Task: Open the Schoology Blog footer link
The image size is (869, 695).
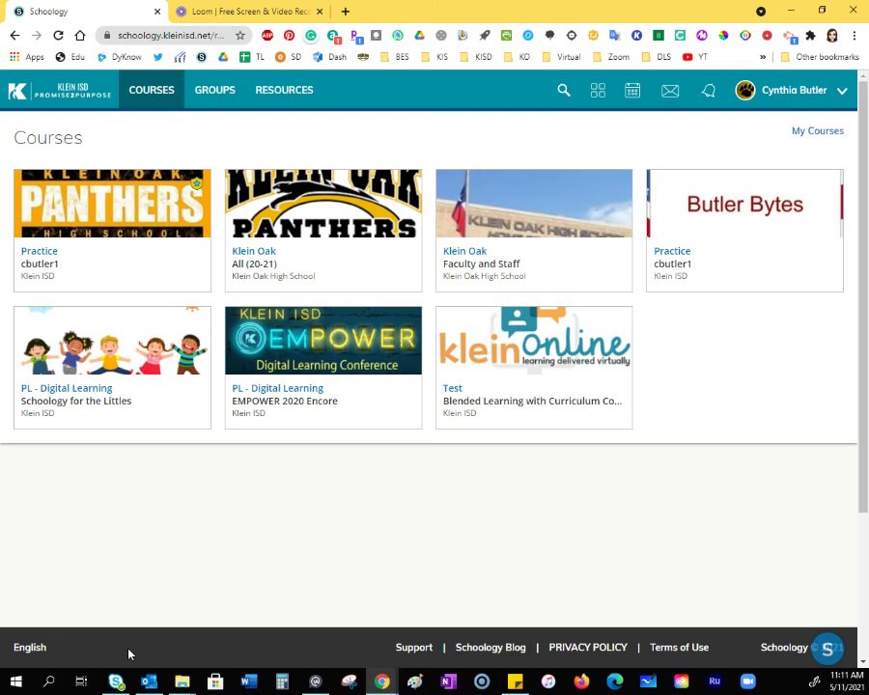Action: click(x=491, y=648)
